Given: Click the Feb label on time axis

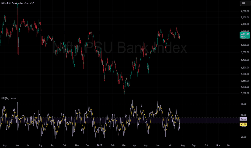Looking at the screenshot, I should point(113,145).
